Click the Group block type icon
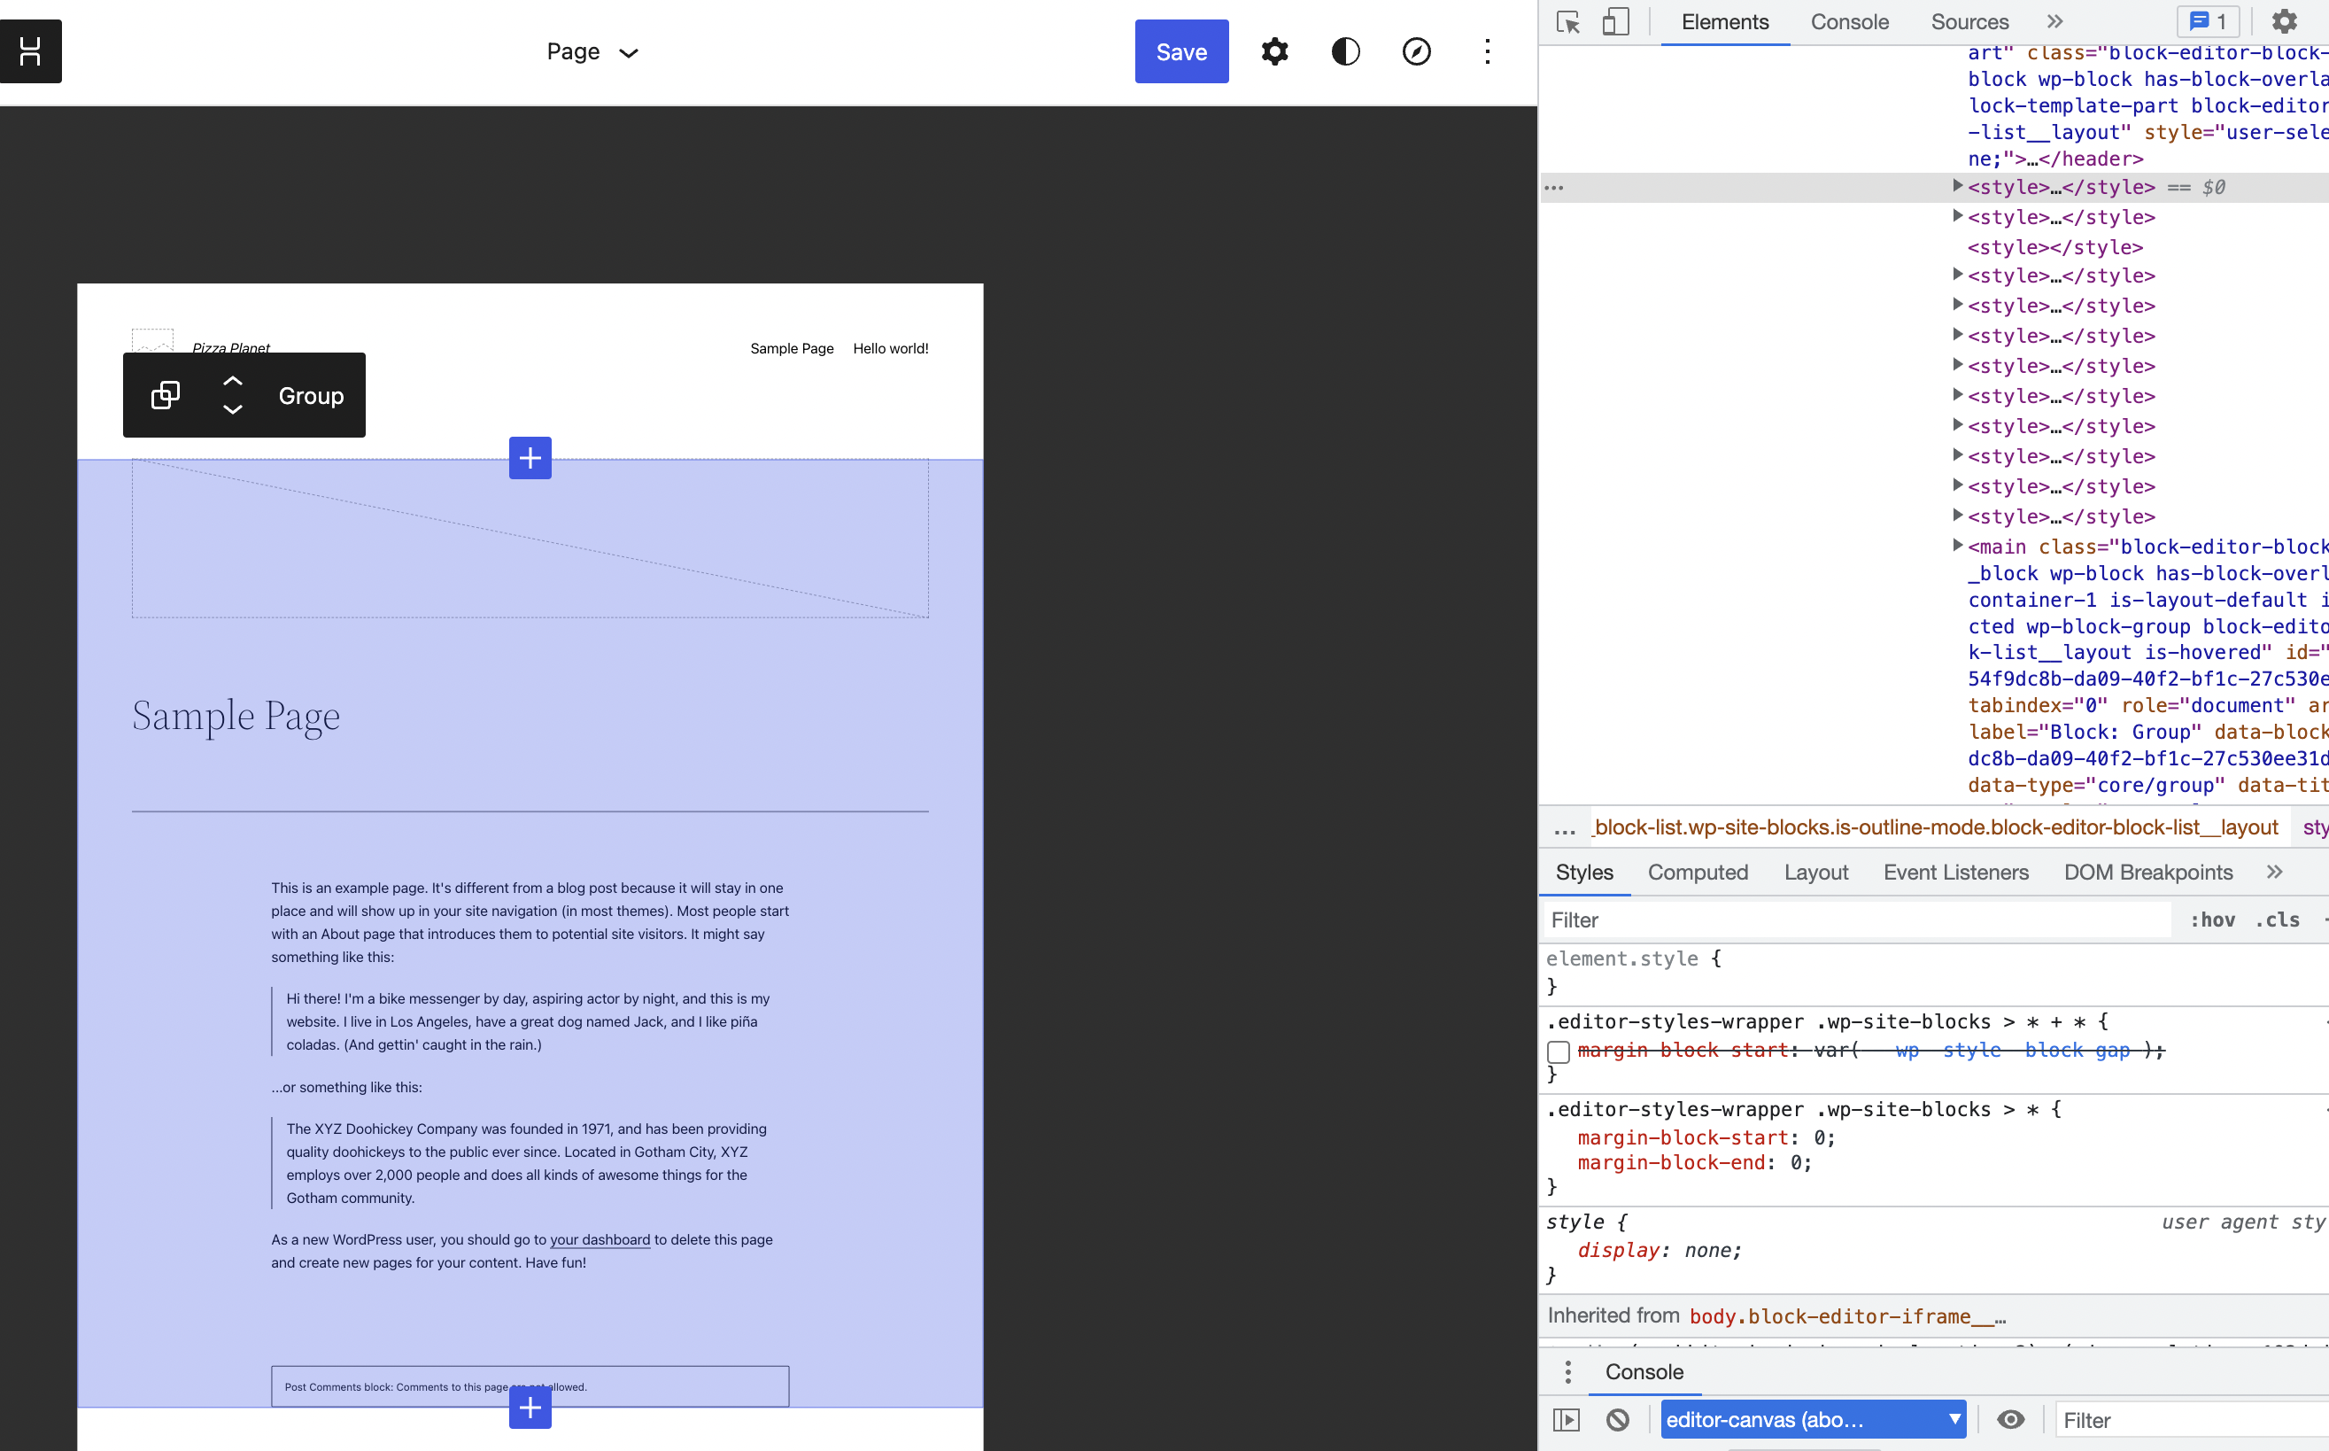2329x1451 pixels. [165, 395]
